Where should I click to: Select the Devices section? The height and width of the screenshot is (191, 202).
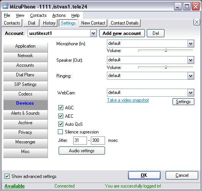[x=26, y=105]
